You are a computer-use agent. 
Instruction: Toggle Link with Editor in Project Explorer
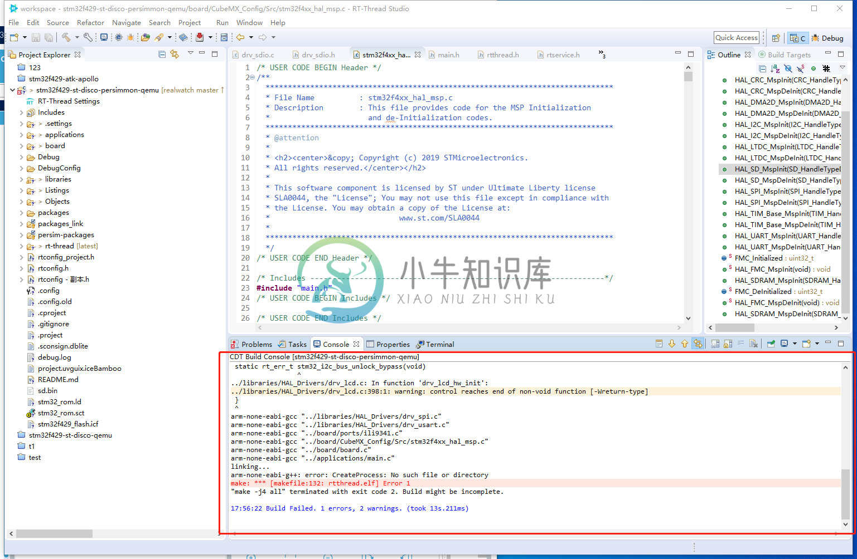(175, 54)
